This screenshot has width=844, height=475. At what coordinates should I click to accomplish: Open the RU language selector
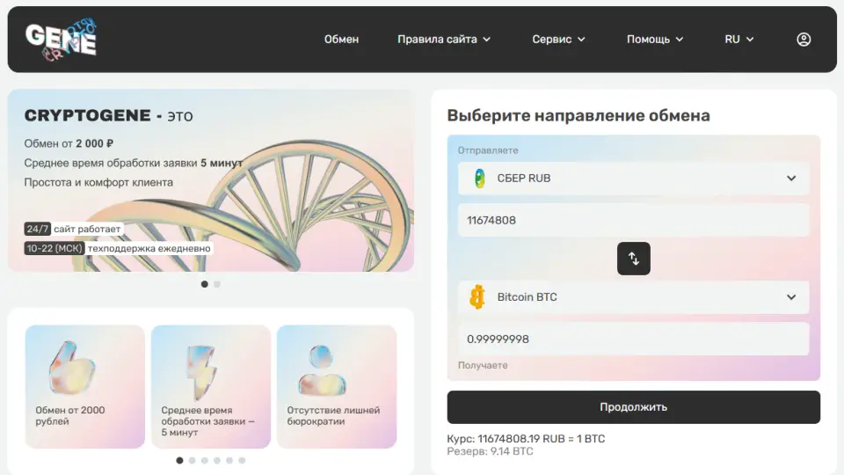[738, 40]
